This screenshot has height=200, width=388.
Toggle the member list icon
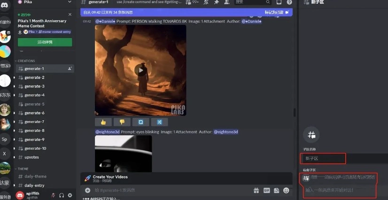(227, 2)
